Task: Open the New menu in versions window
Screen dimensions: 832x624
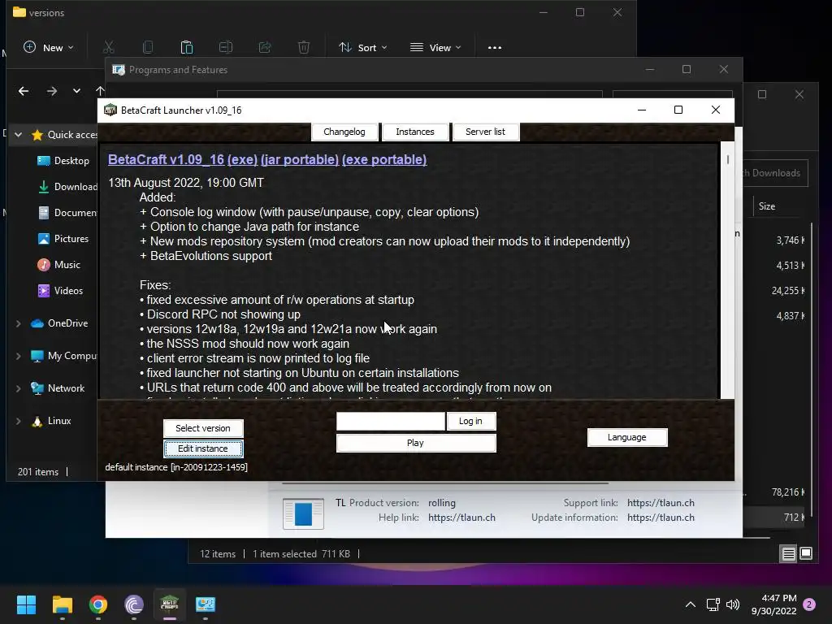Action: point(48,47)
